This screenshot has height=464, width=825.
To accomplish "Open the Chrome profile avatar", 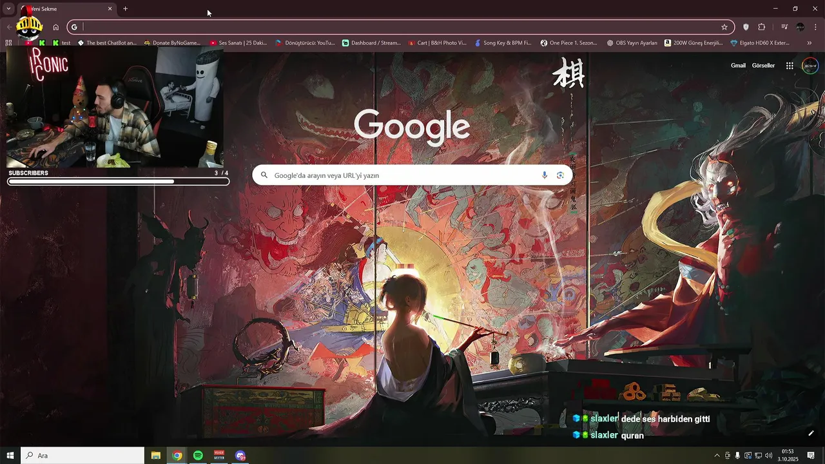I will 801,27.
